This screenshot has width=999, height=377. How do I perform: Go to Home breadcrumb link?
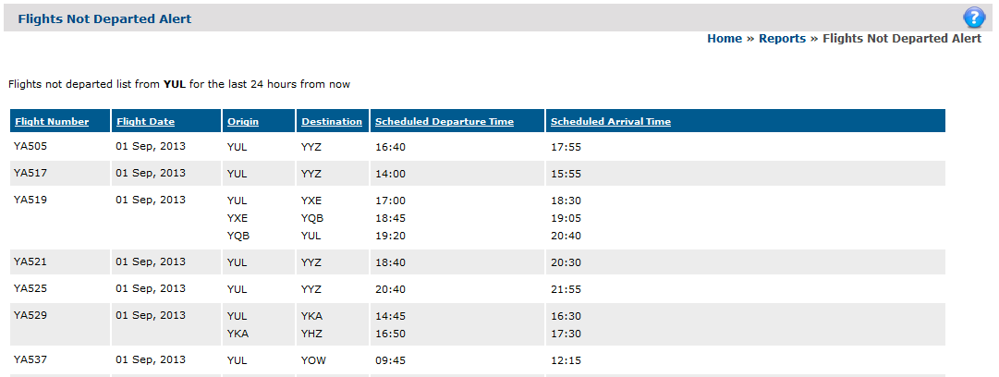(725, 39)
